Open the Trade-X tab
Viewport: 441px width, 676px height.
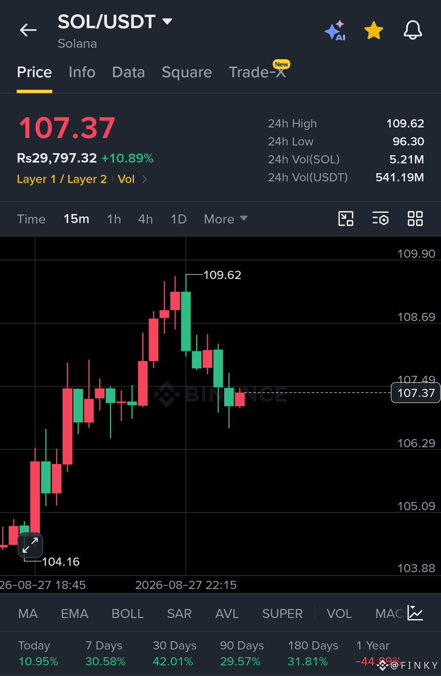[x=257, y=72]
